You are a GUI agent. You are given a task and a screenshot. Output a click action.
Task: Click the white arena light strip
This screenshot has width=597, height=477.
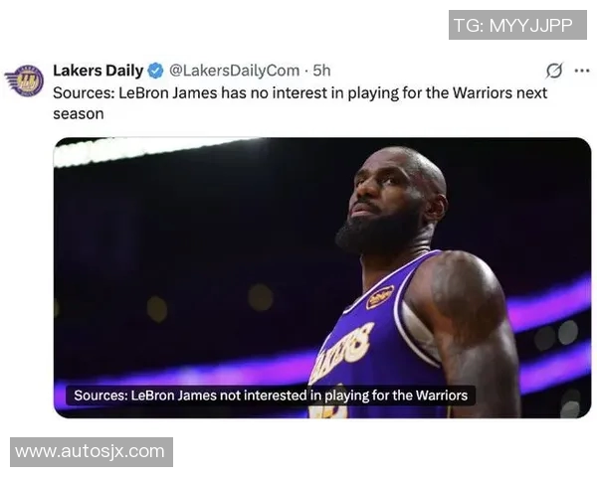[152, 150]
